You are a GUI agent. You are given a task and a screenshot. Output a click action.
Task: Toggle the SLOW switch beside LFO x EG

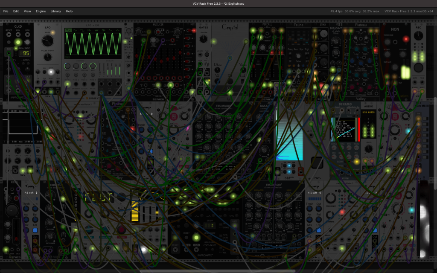[131, 38]
